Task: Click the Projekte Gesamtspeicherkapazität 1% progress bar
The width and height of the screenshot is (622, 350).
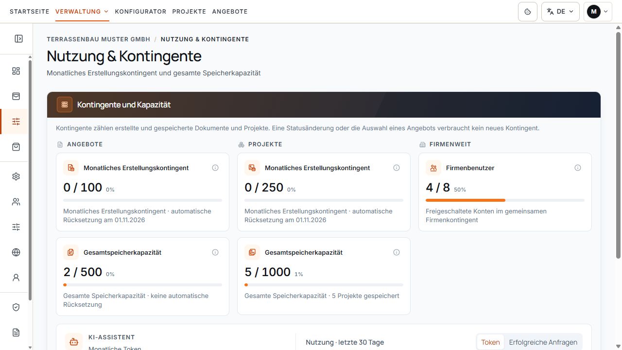Action: click(x=324, y=285)
